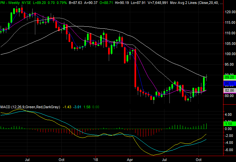
Task: Select the last price L=89.20 readout
Action: [35, 2]
